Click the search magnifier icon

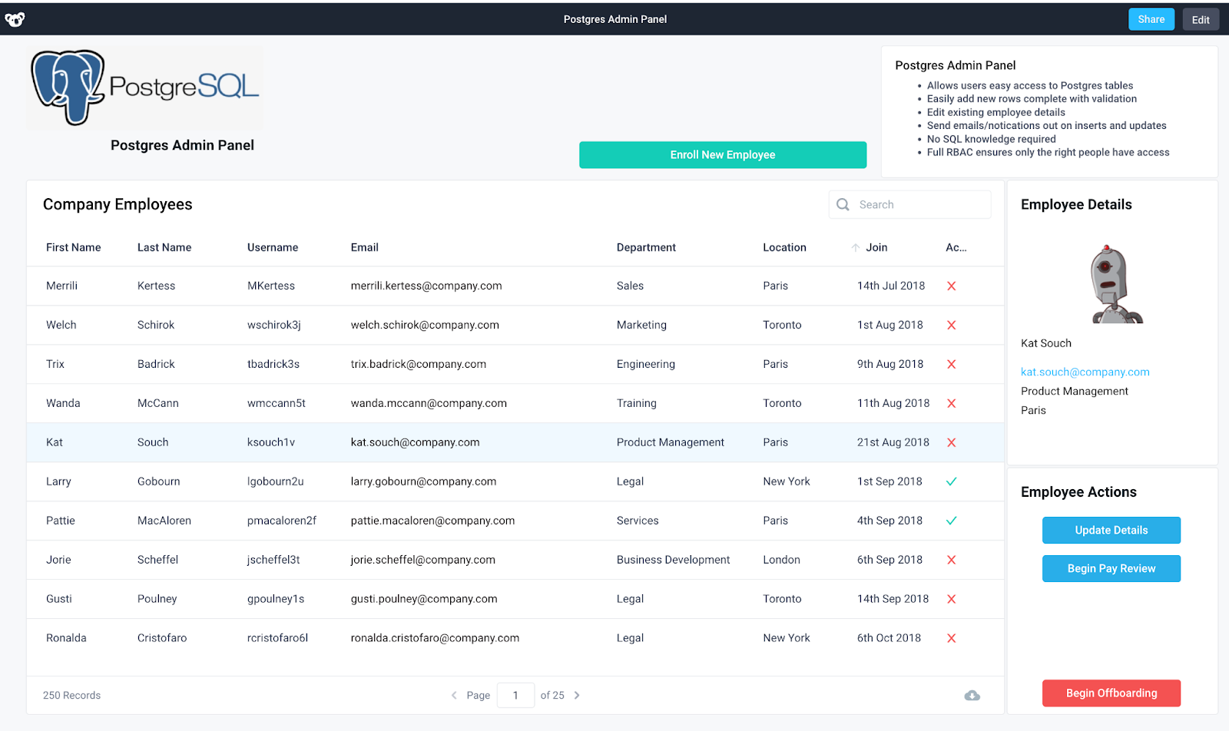[843, 204]
